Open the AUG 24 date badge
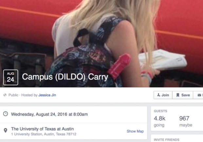Image resolution: width=203 pixels, height=142 pixels. [10, 78]
